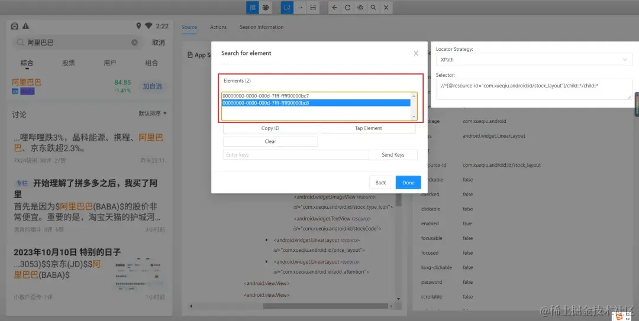Click the enabled true value

pos(467,223)
